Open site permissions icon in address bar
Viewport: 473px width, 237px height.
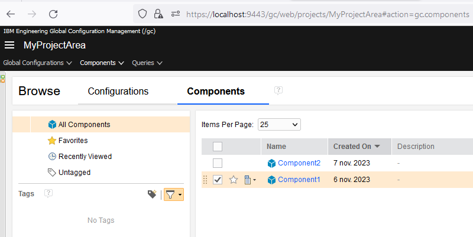pyautogui.click(x=176, y=14)
